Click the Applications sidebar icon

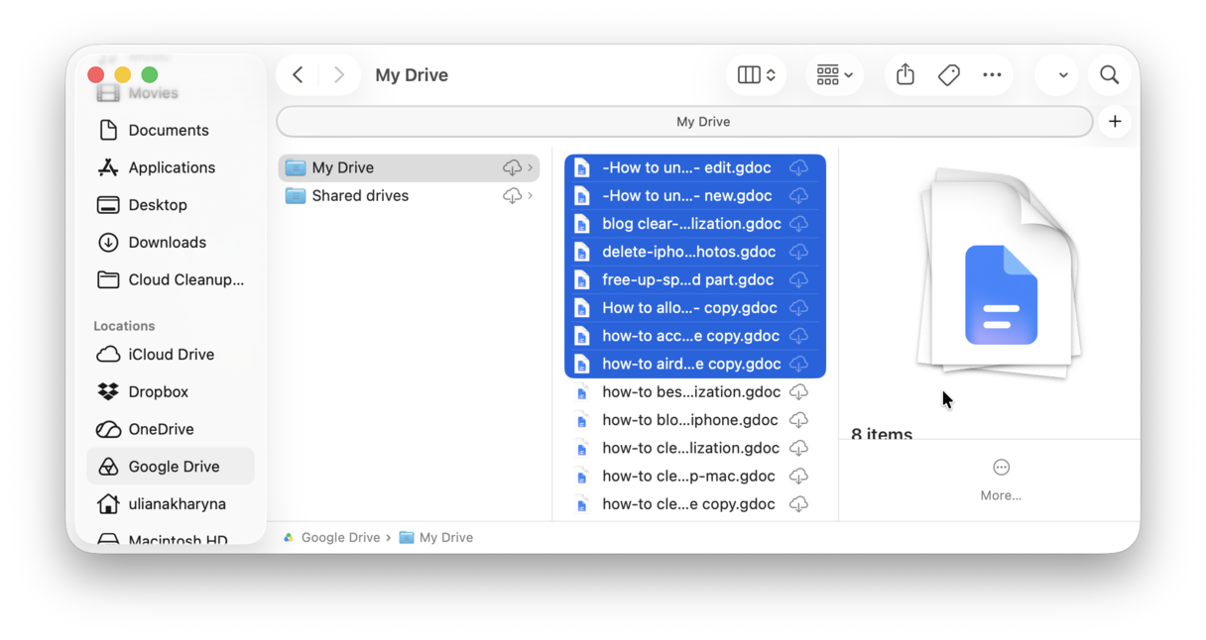coord(108,167)
